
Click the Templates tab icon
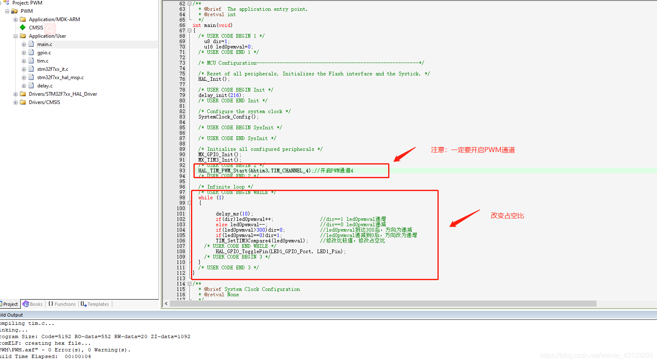click(x=84, y=304)
